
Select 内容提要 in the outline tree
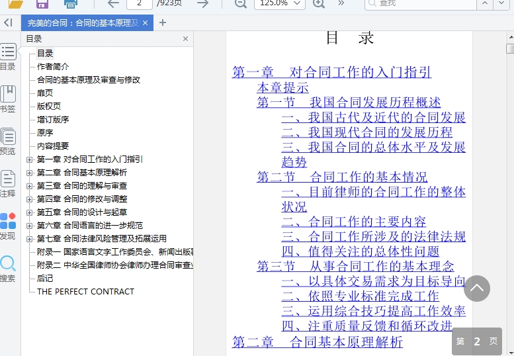pyautogui.click(x=53, y=146)
